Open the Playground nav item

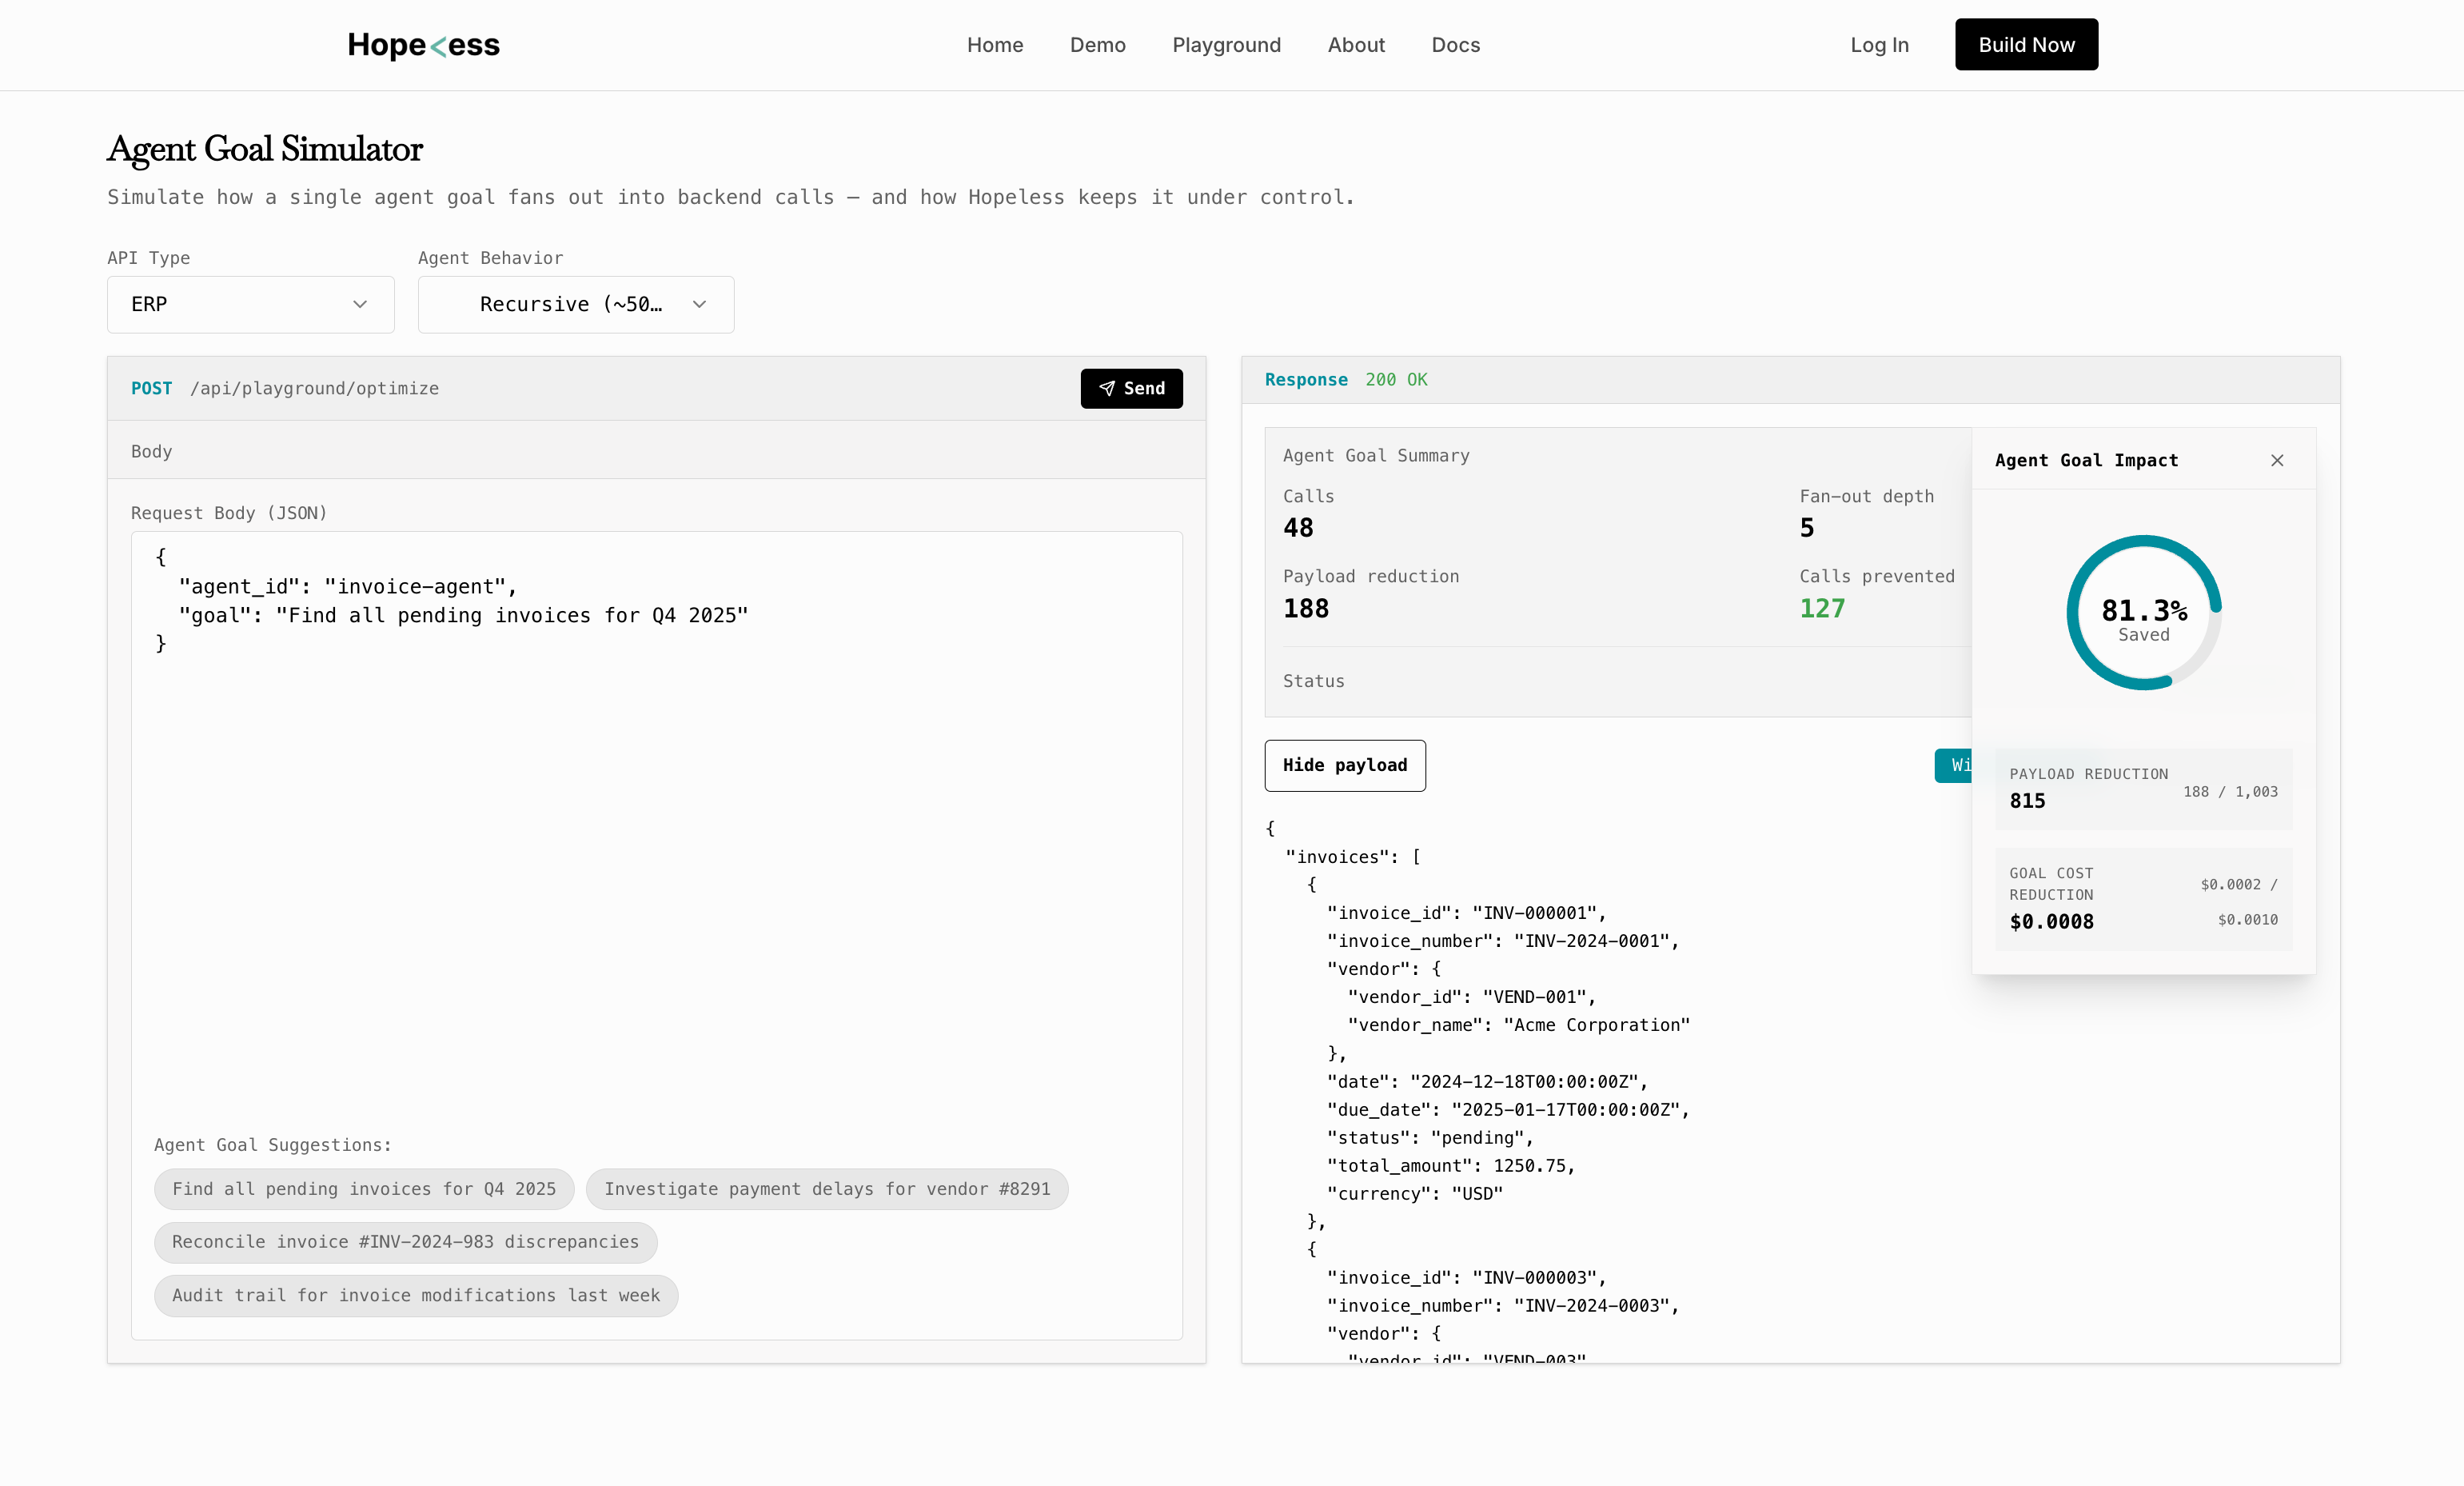pos(1226,45)
